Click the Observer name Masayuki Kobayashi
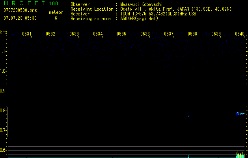Viewport: 248px width, 158px height. click(x=142, y=4)
